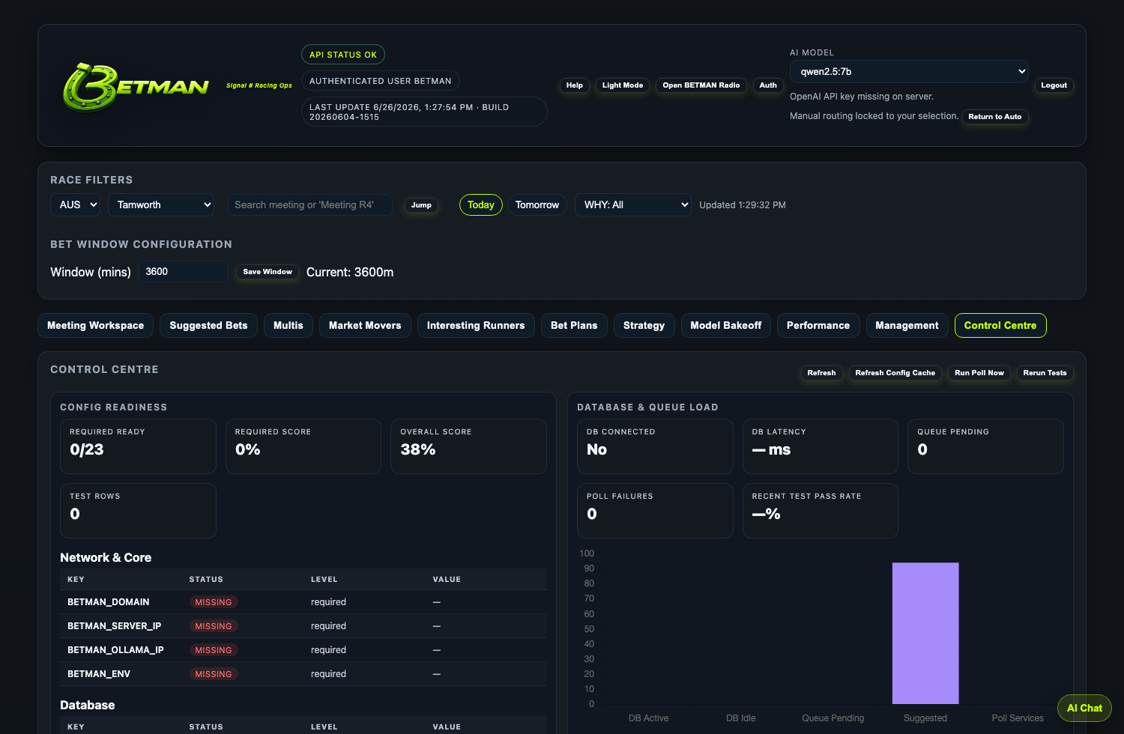This screenshot has height=734, width=1124.
Task: Click MISSING status for BETMAN_ENV
Action: [x=214, y=674]
